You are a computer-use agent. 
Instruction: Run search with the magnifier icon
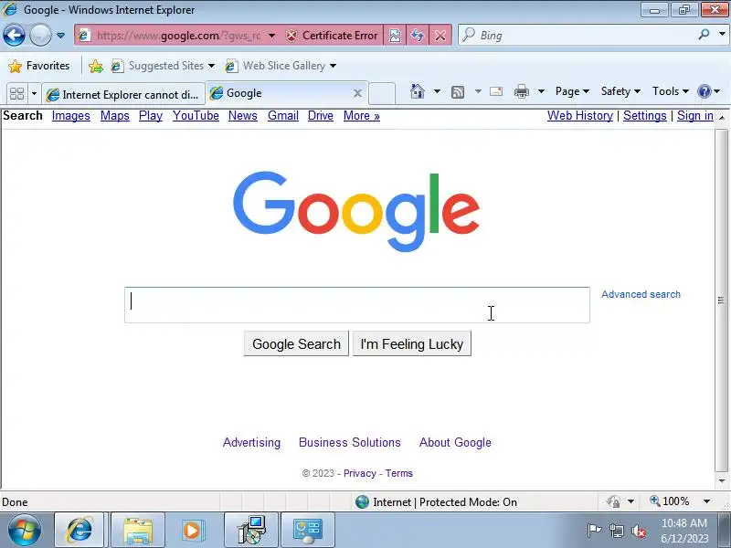pos(704,35)
